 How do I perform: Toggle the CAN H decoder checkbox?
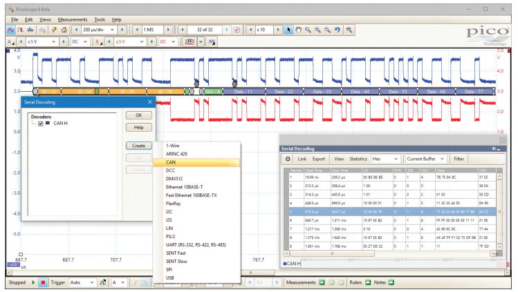pyautogui.click(x=41, y=124)
